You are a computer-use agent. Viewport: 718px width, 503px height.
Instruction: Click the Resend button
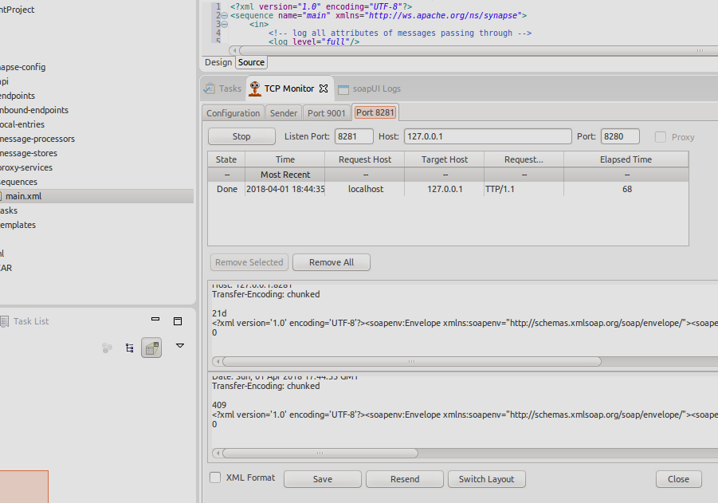(404, 479)
